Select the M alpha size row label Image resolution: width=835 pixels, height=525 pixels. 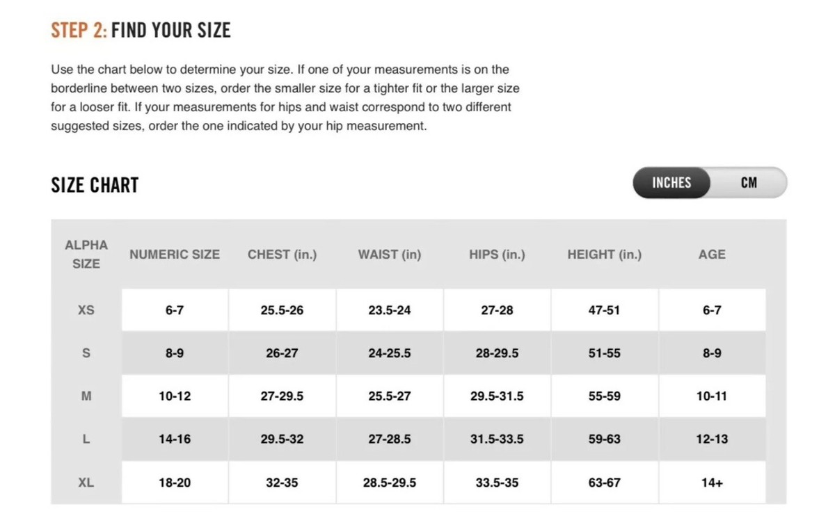click(86, 396)
